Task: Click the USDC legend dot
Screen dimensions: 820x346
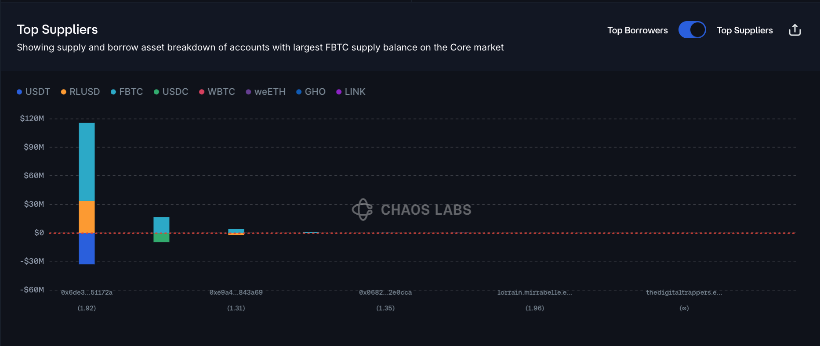Action: (156, 92)
